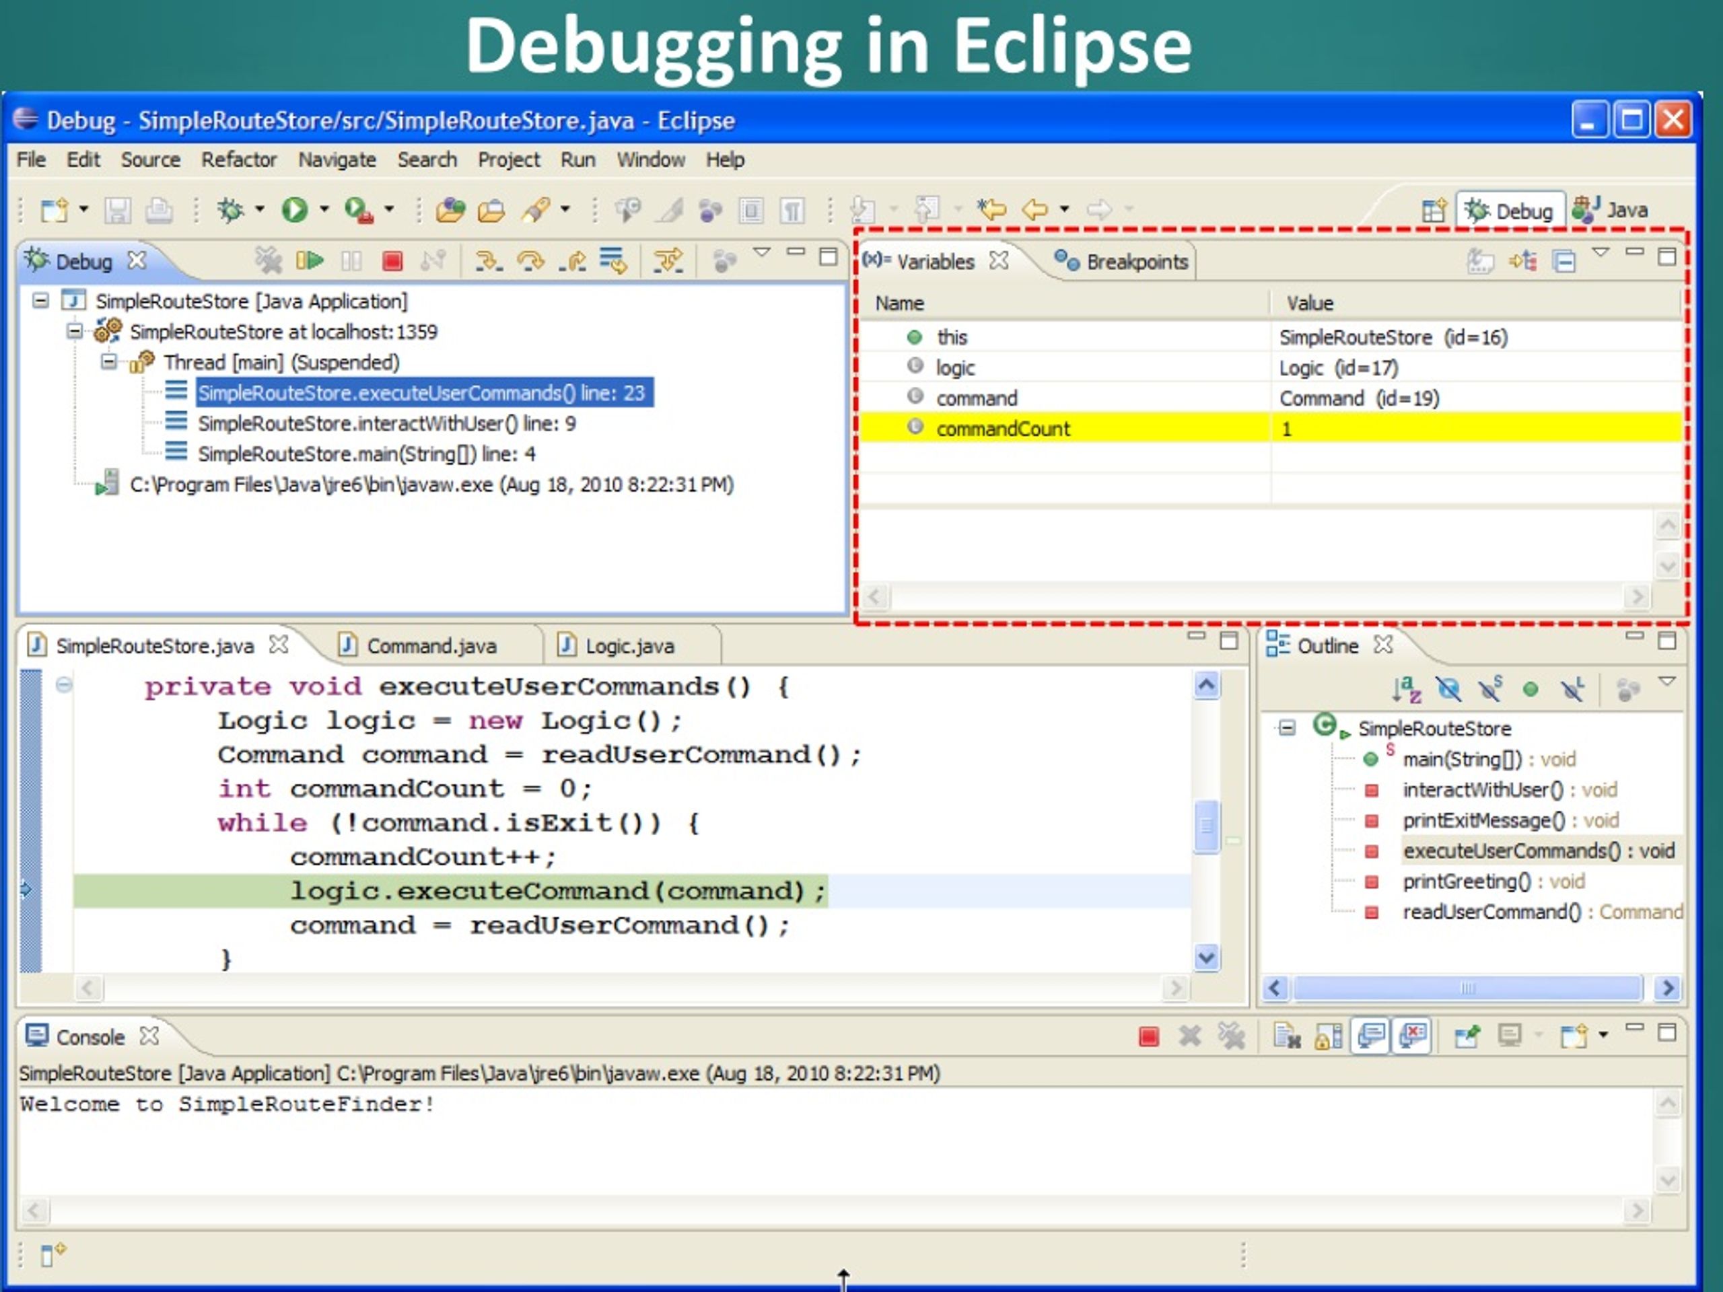Image resolution: width=1723 pixels, height=1292 pixels.
Task: Open dropdown arrow next to Run toolbar icon
Action: pyautogui.click(x=324, y=209)
